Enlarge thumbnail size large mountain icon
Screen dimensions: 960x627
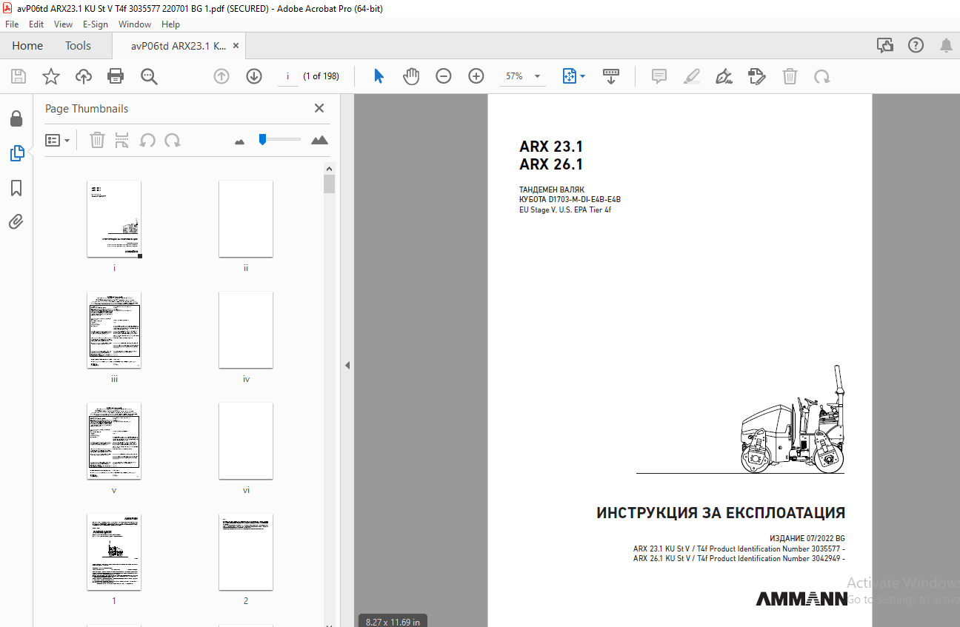[x=319, y=140]
